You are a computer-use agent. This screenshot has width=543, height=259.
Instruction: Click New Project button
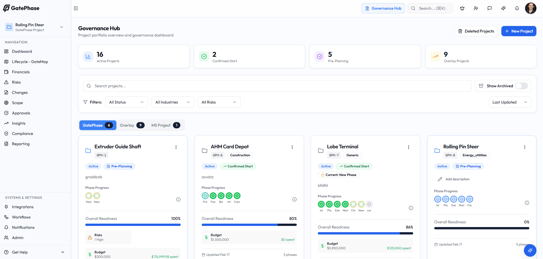pyautogui.click(x=519, y=31)
